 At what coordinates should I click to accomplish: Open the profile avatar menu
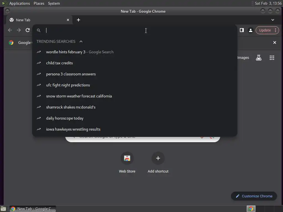click(250, 30)
